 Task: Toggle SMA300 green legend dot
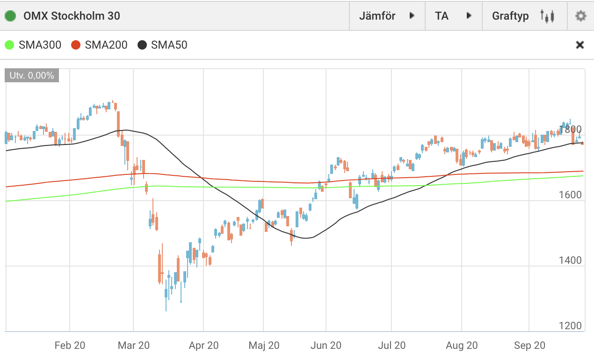coord(9,45)
